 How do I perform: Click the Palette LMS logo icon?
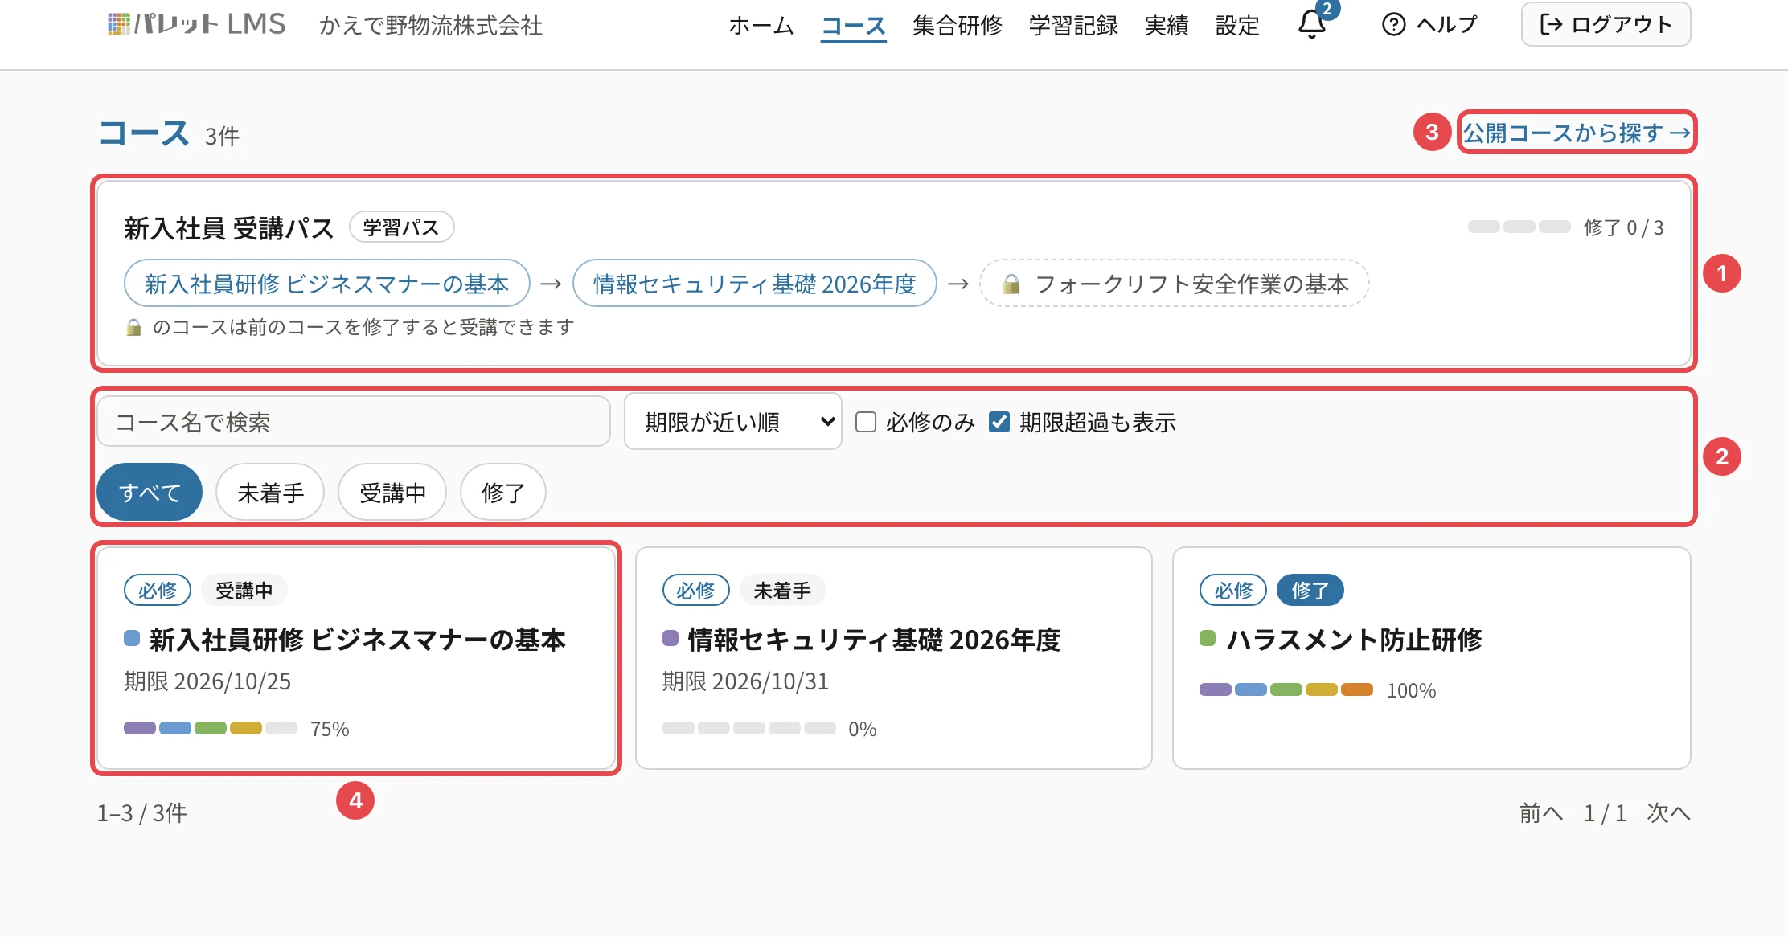[118, 24]
